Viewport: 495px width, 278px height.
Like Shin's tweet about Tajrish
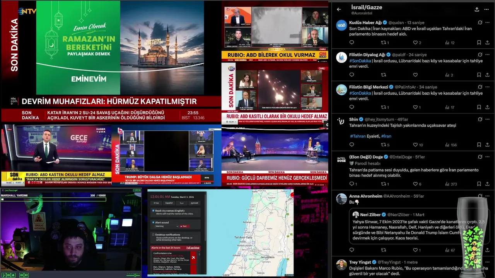[415, 145]
